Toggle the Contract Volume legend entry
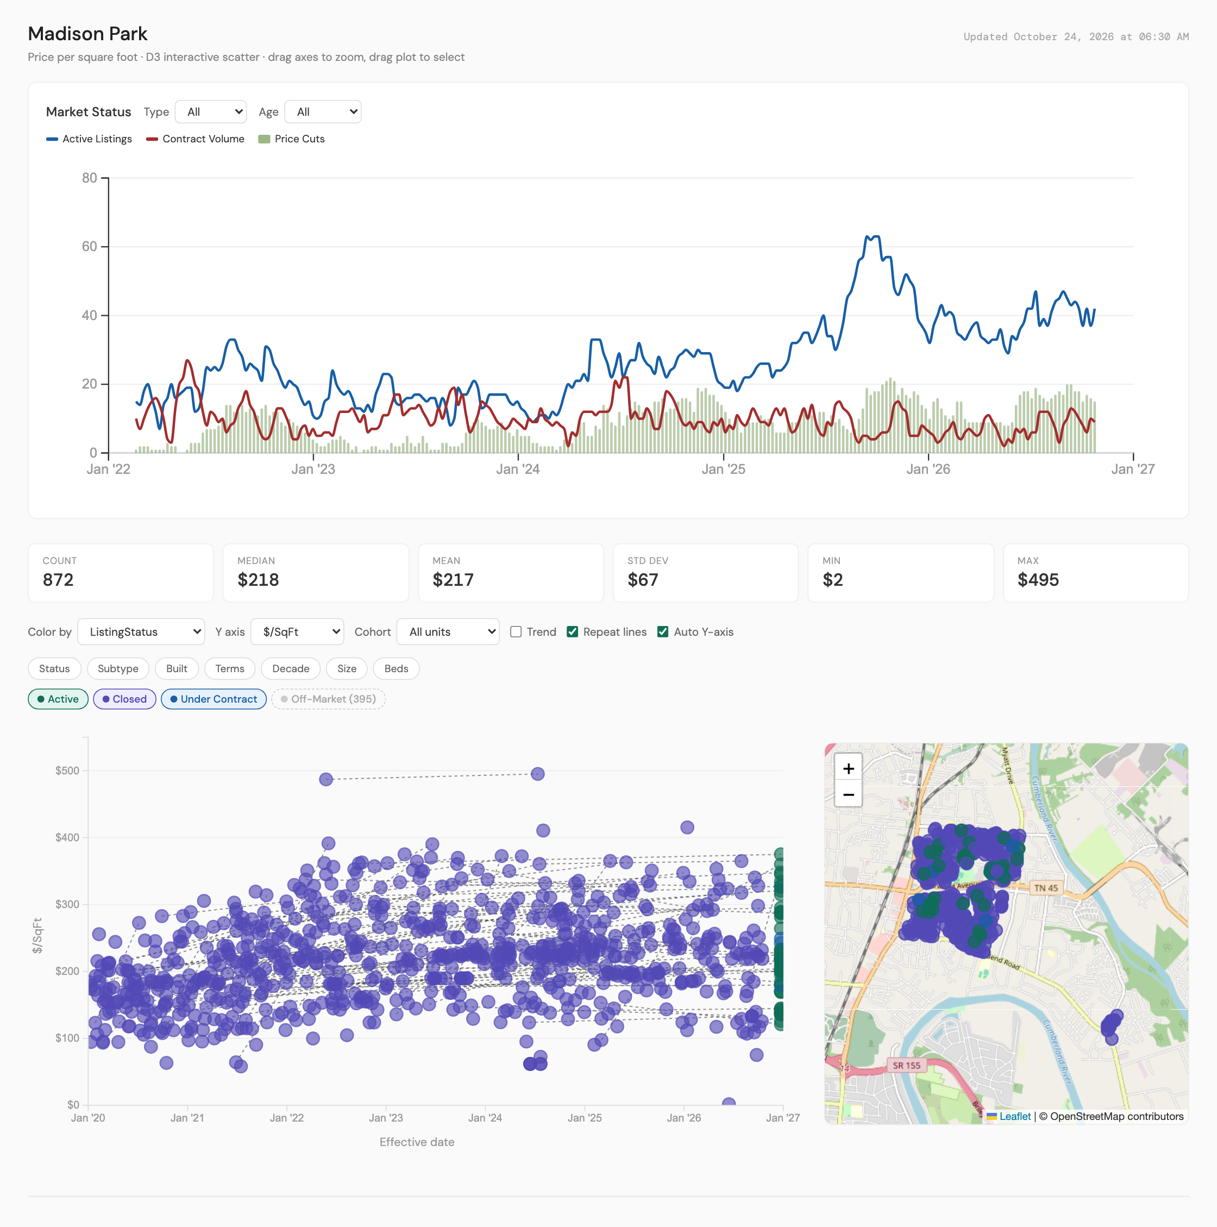The height and width of the screenshot is (1227, 1217). tap(196, 139)
